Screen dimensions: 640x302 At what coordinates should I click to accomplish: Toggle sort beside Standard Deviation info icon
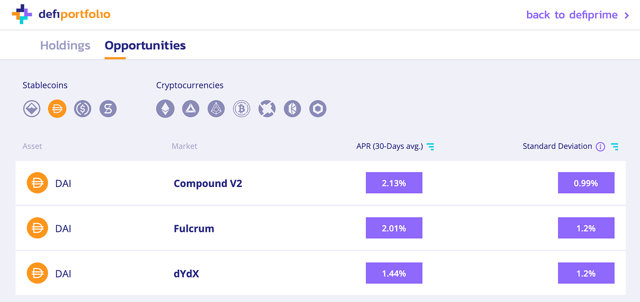tap(615, 147)
